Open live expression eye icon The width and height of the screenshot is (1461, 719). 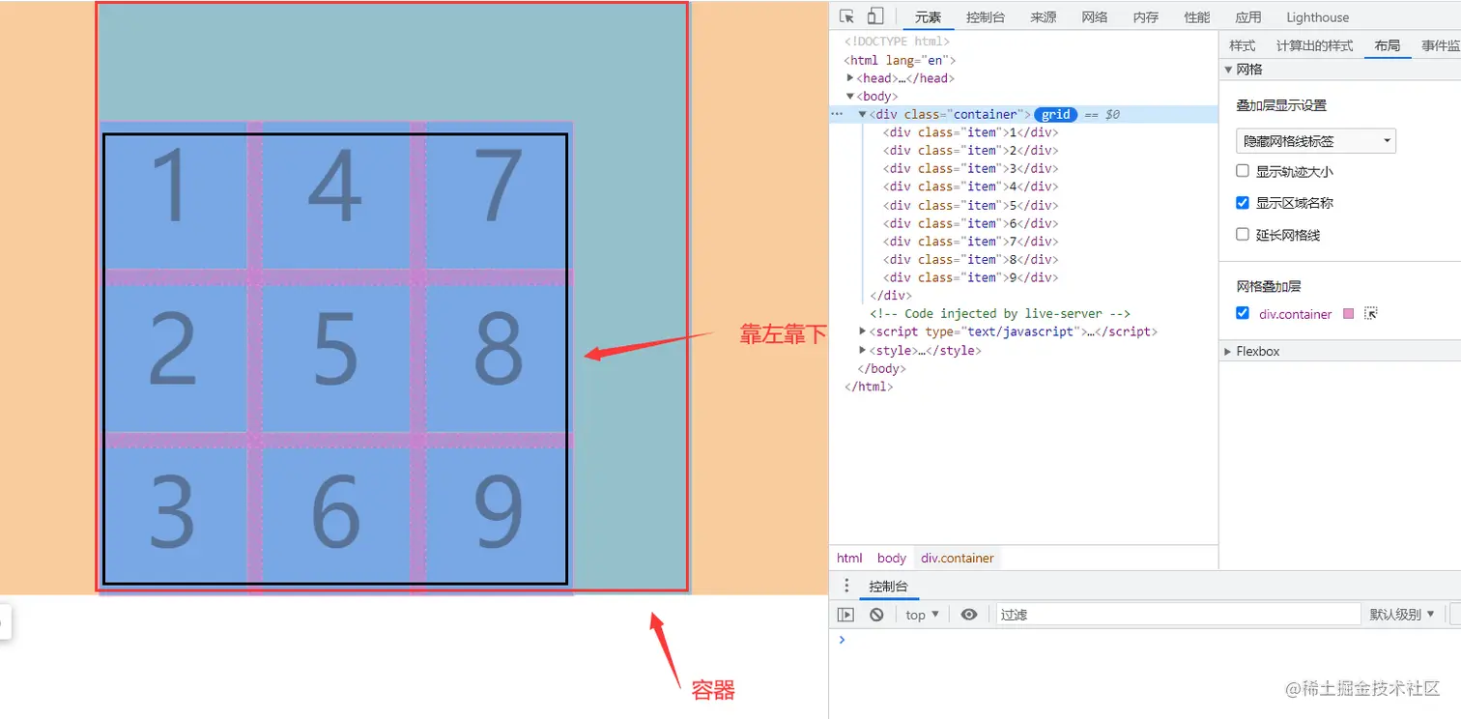click(x=969, y=615)
